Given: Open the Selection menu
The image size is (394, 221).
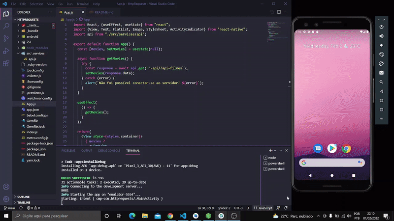Looking at the screenshot, I should coord(36,4).
